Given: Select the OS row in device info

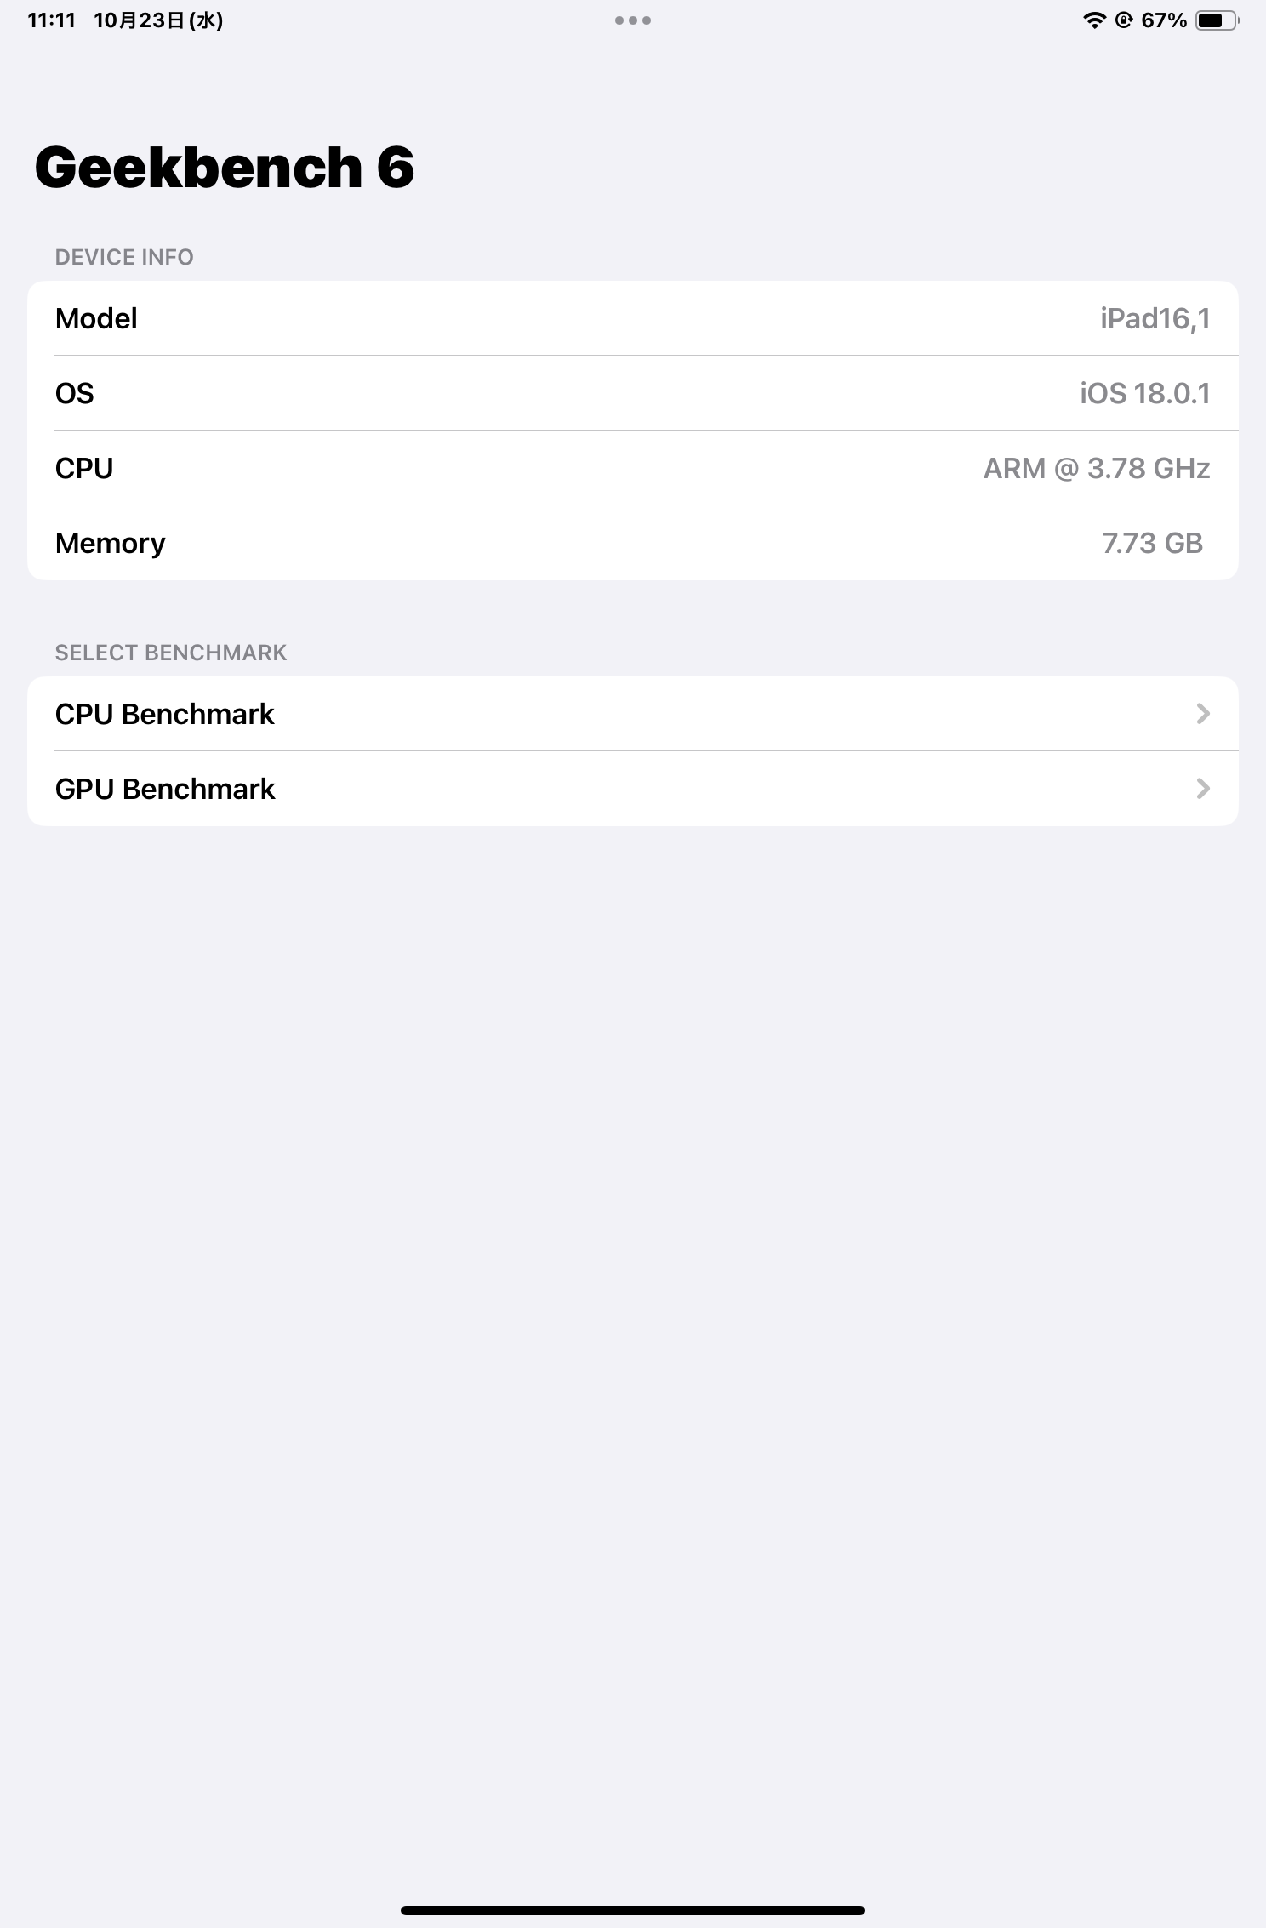Looking at the screenshot, I should pyautogui.click(x=632, y=393).
